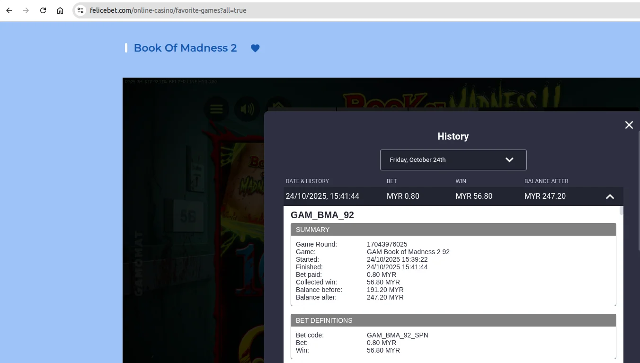This screenshot has width=640, height=363.
Task: Click the MYR 56.80 win cell
Action: [474, 196]
